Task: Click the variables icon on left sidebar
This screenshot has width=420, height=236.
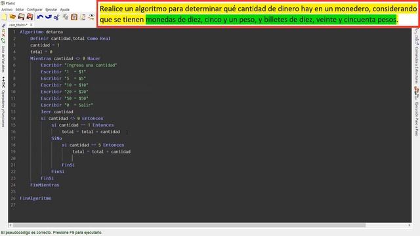Action: click(x=3, y=34)
